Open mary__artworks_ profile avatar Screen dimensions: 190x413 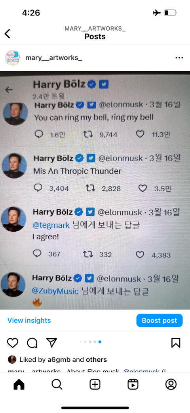point(12,58)
